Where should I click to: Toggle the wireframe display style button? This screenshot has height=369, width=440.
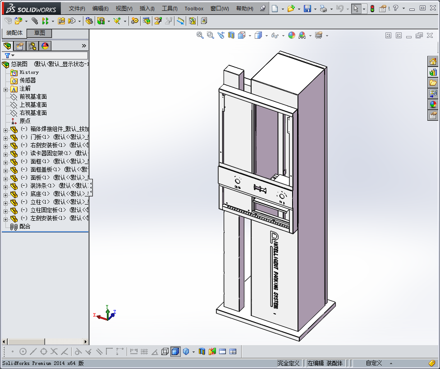tap(165, 351)
